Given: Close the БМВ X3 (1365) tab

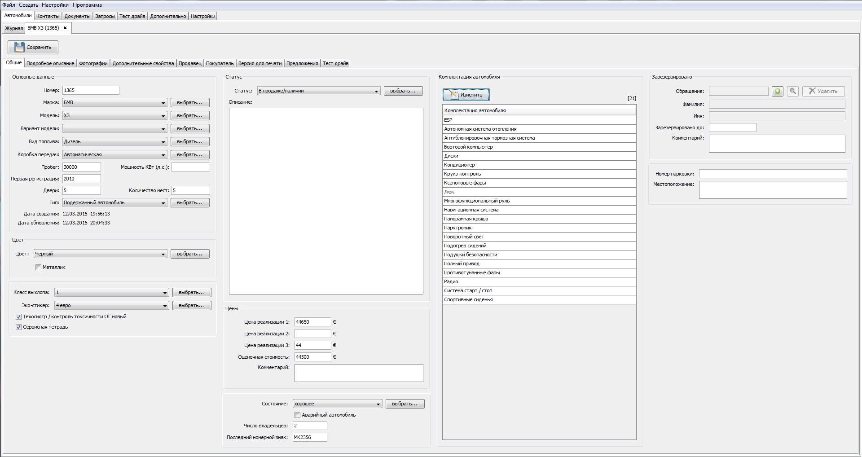Looking at the screenshot, I should point(65,28).
